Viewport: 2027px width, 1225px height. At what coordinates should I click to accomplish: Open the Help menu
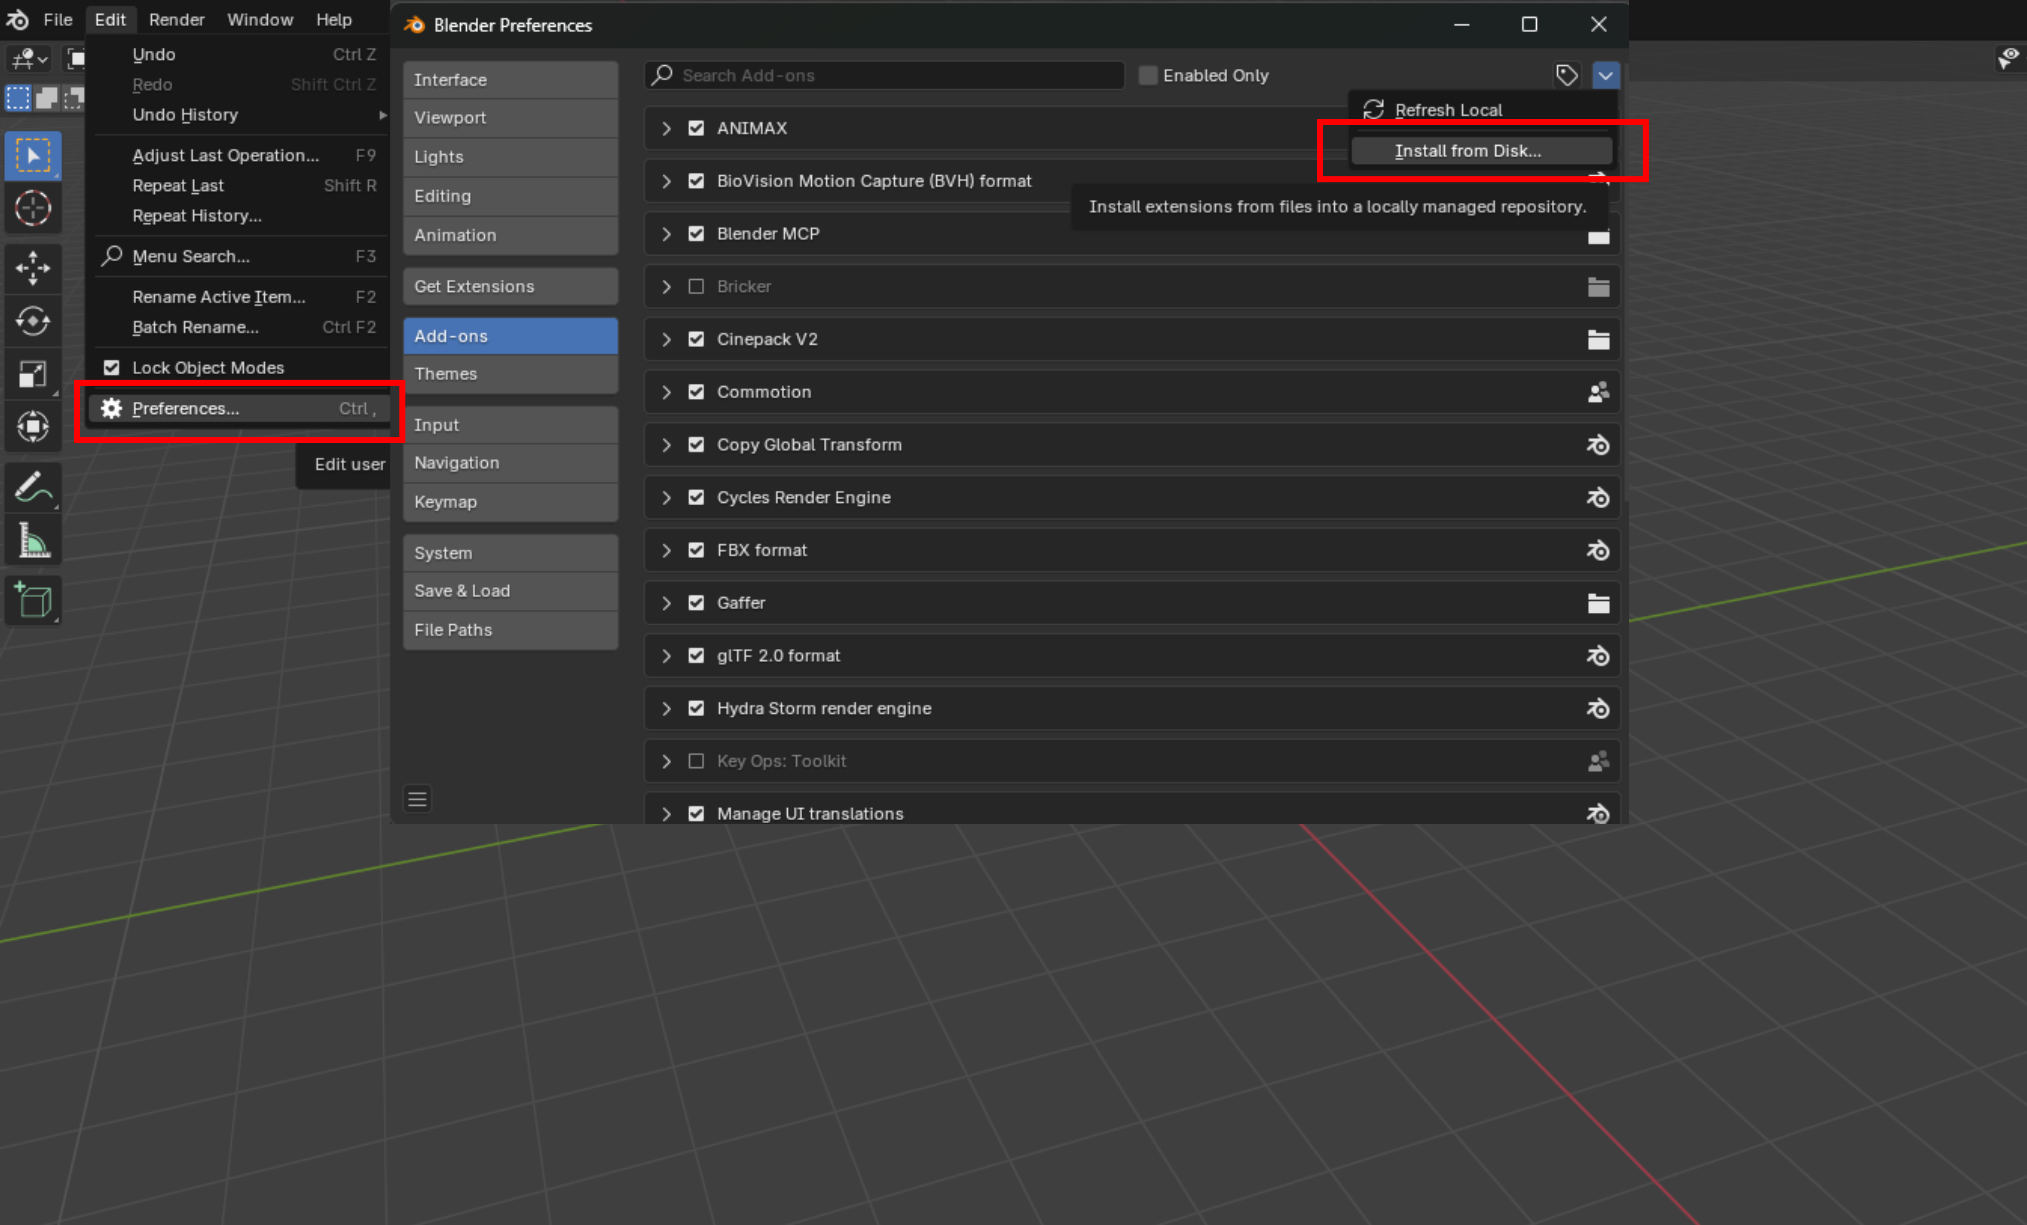(333, 19)
